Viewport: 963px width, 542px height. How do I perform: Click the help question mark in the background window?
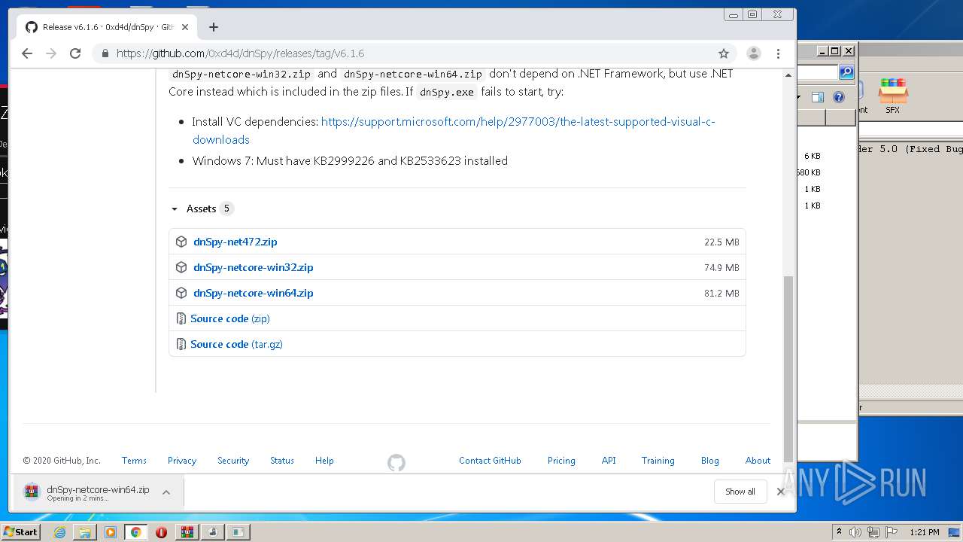(839, 97)
